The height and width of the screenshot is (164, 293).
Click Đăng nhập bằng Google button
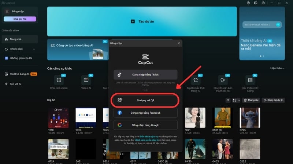[x=145, y=125]
